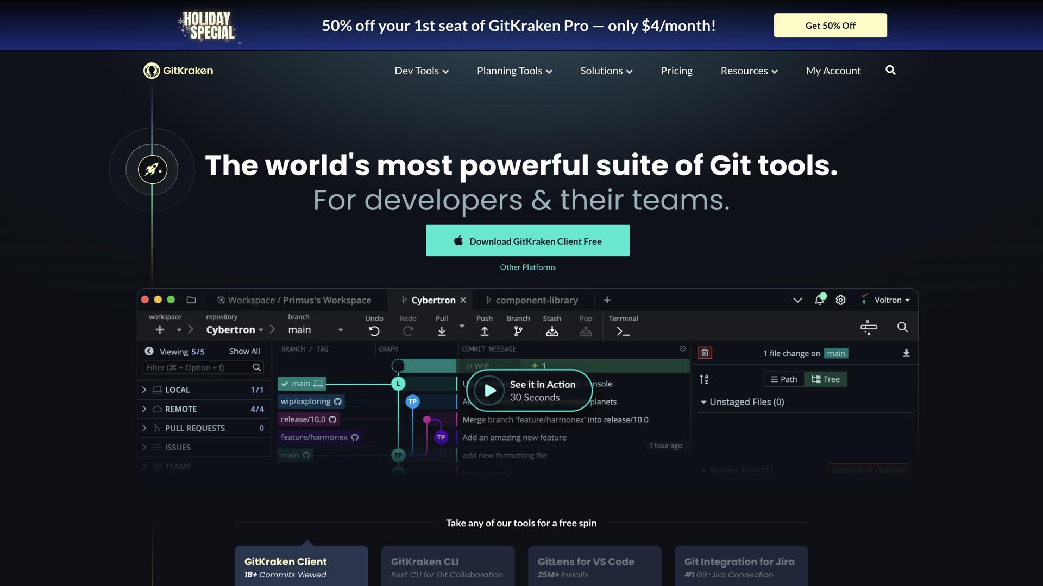
Task: Click Download GitKraken Client Free
Action: (x=527, y=240)
